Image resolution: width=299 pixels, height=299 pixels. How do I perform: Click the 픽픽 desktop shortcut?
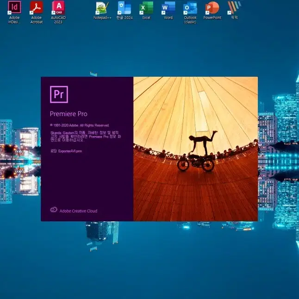(234, 11)
